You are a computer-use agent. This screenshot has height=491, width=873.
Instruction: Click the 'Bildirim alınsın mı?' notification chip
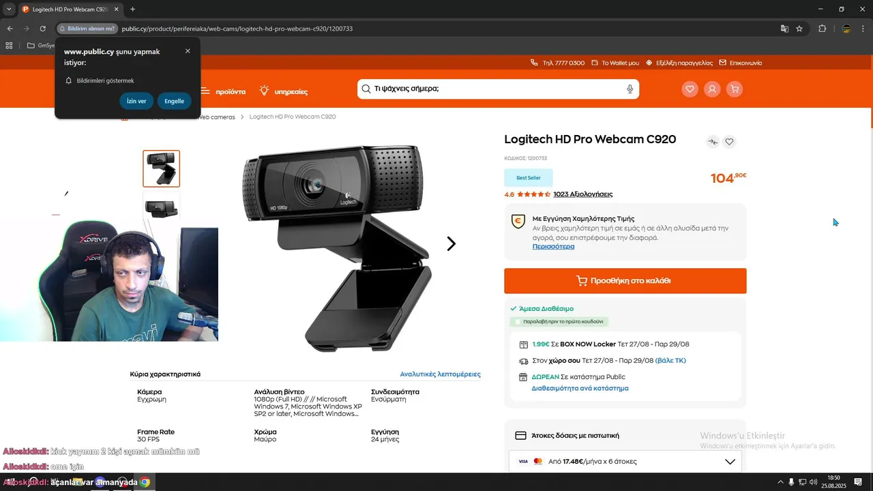[87, 29]
